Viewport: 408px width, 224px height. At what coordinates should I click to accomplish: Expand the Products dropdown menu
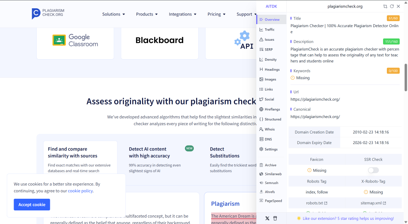tap(147, 14)
